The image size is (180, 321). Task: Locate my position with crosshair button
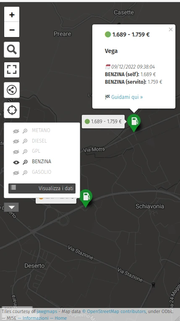(x=12, y=110)
